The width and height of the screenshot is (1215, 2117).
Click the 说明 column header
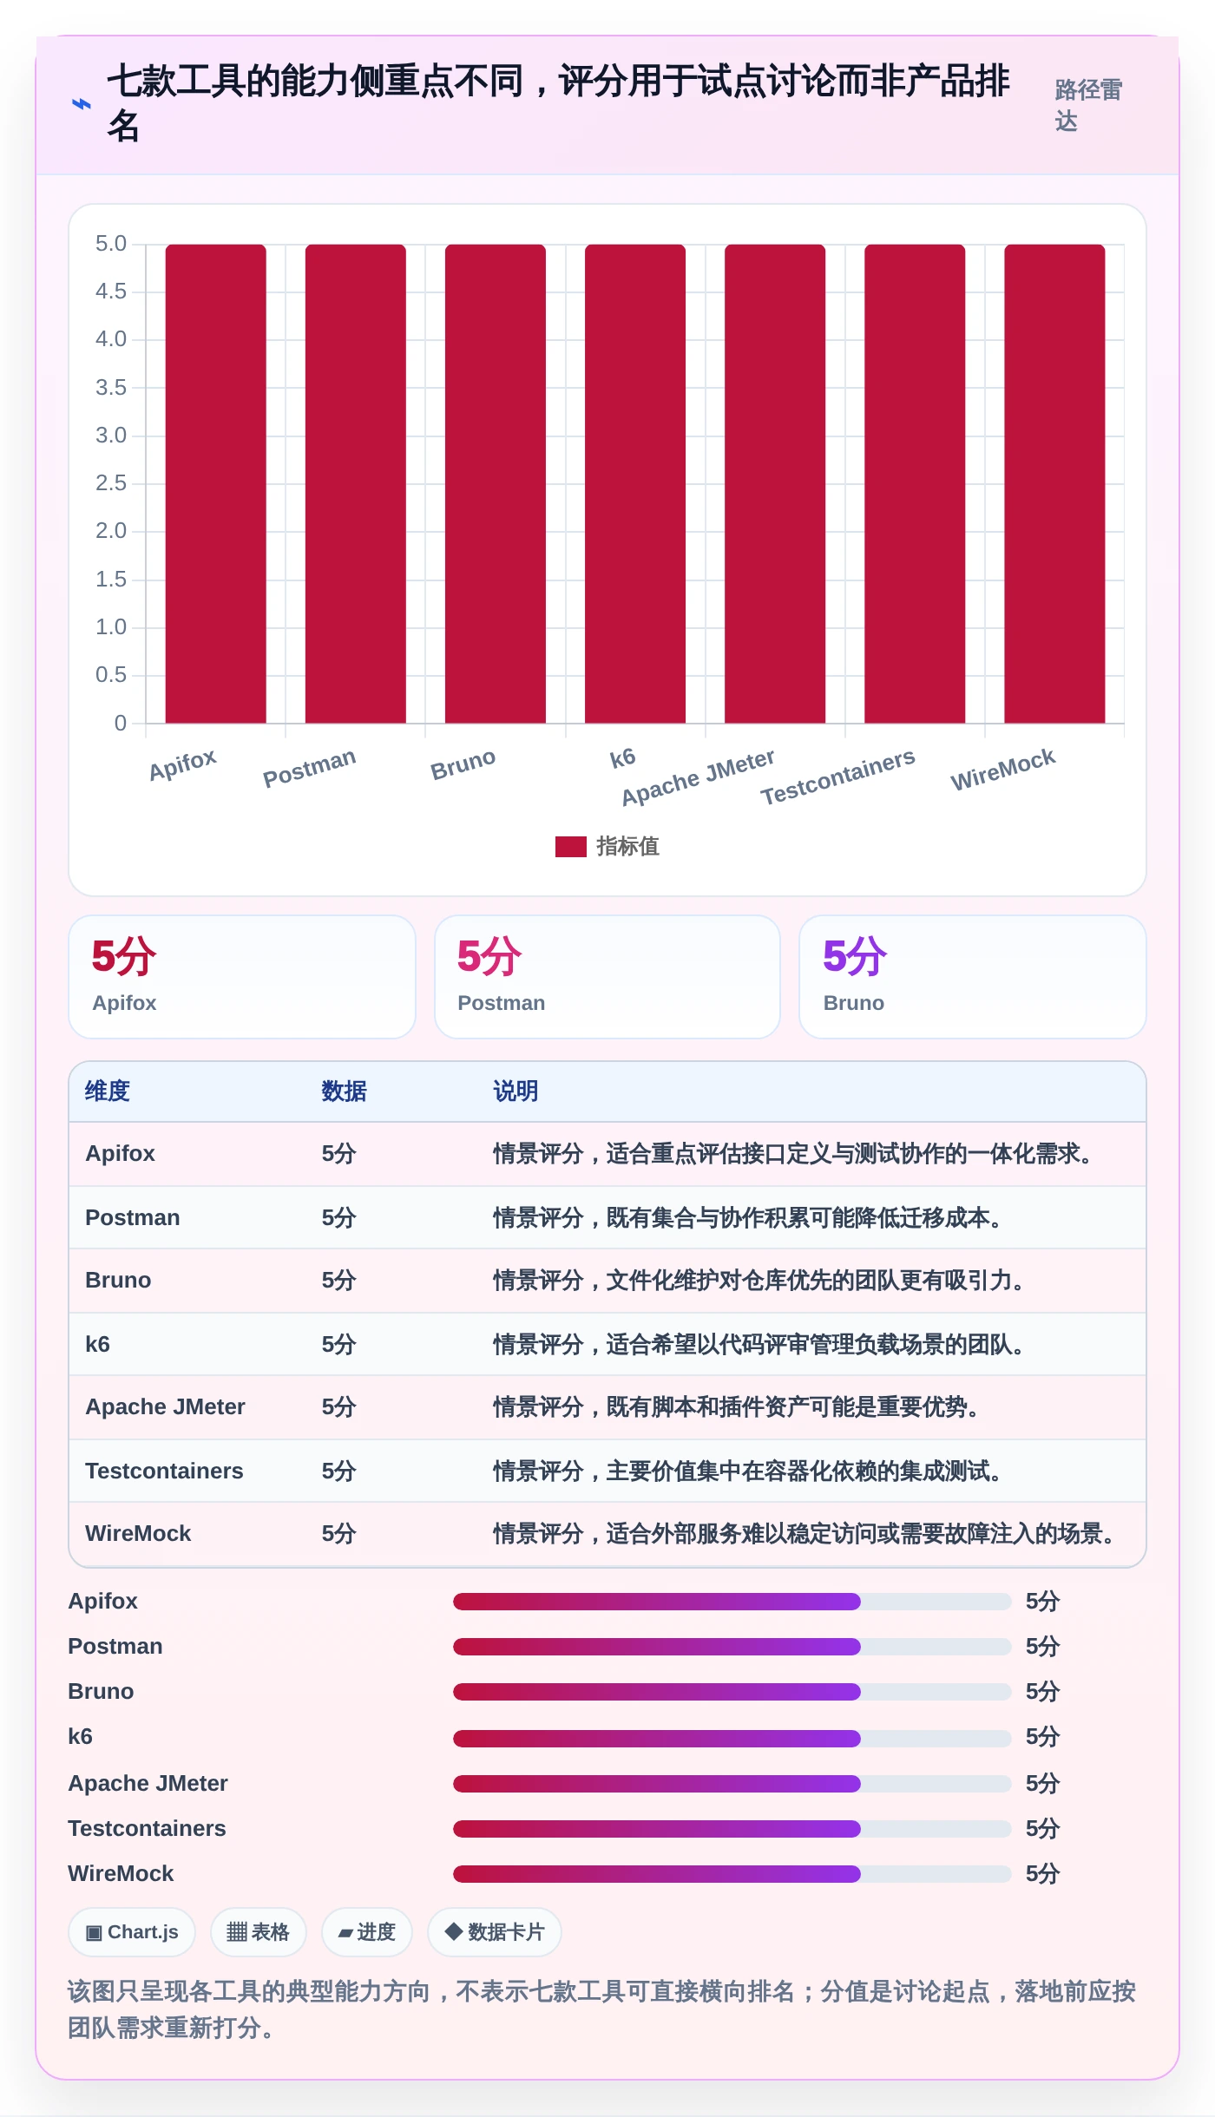click(516, 1091)
